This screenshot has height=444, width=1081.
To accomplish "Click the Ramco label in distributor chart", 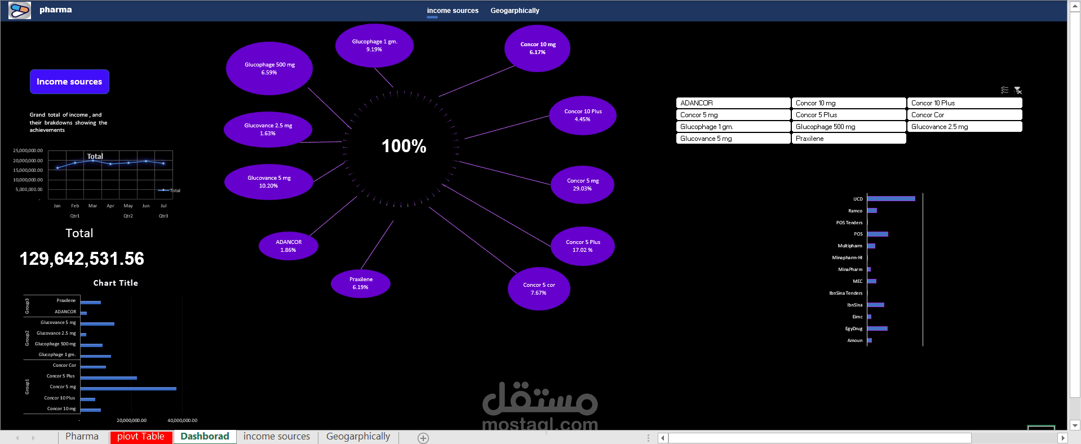I will (x=856, y=211).
